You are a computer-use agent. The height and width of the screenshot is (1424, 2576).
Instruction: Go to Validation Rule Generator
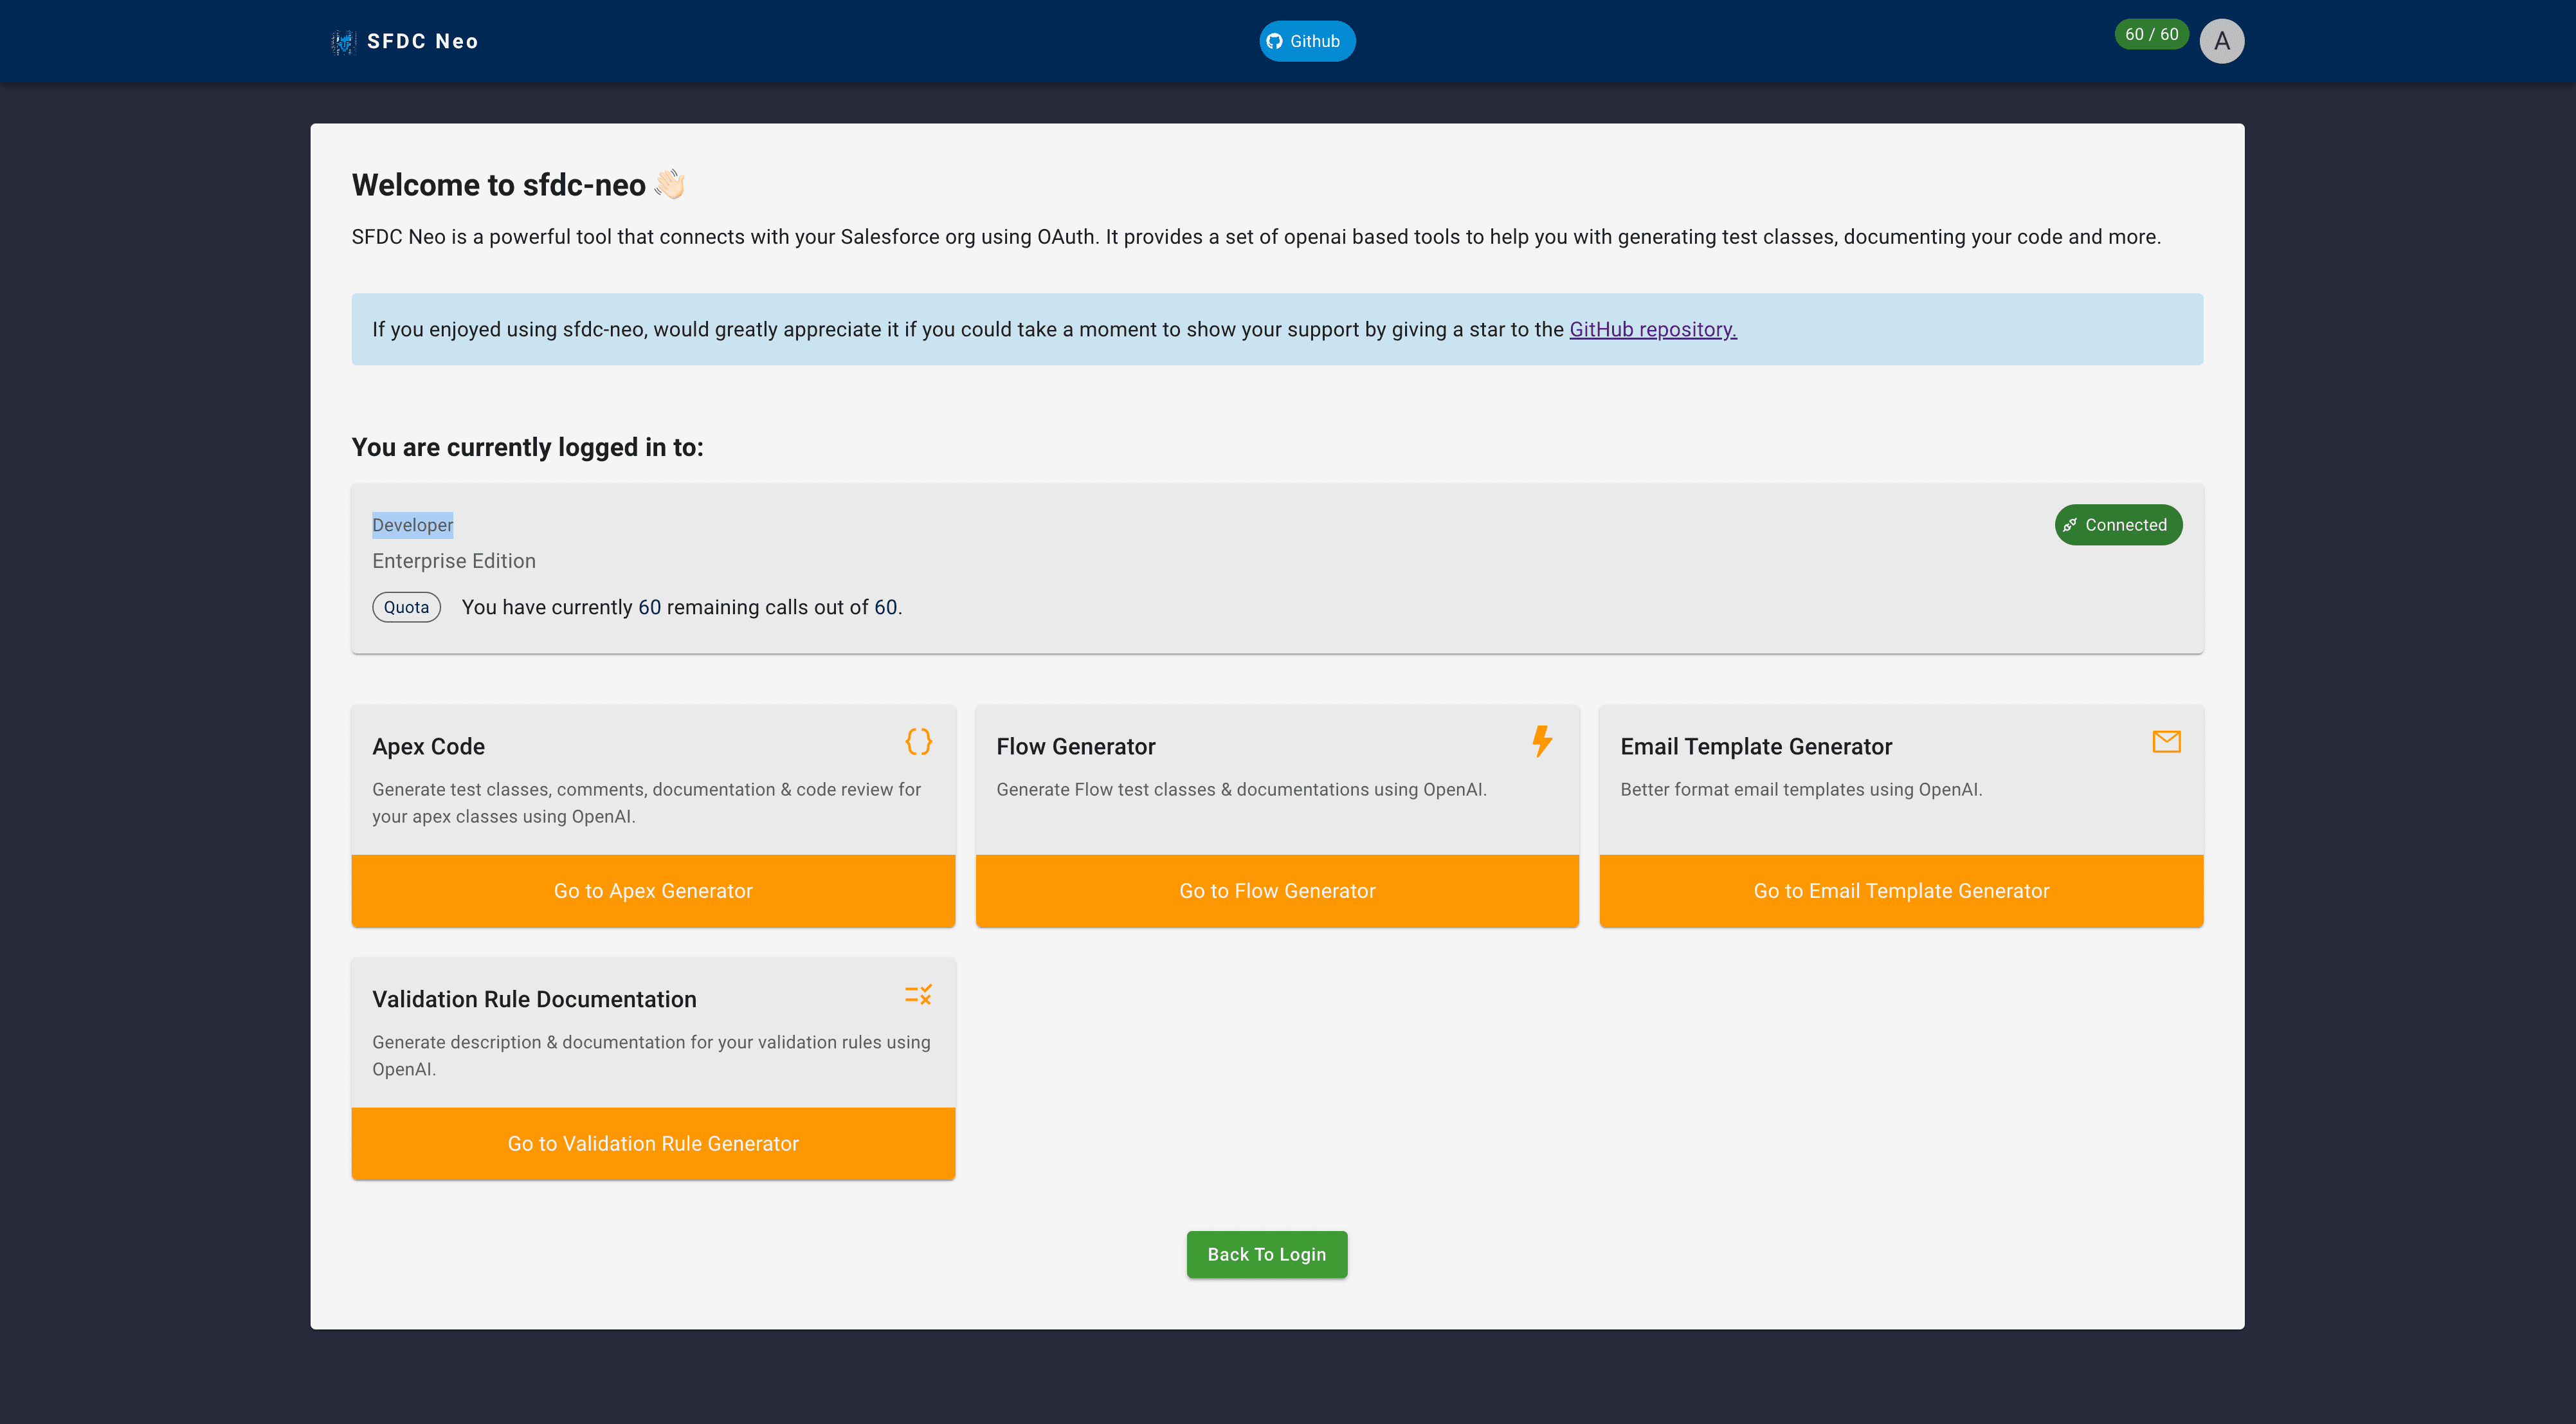[x=653, y=1143]
